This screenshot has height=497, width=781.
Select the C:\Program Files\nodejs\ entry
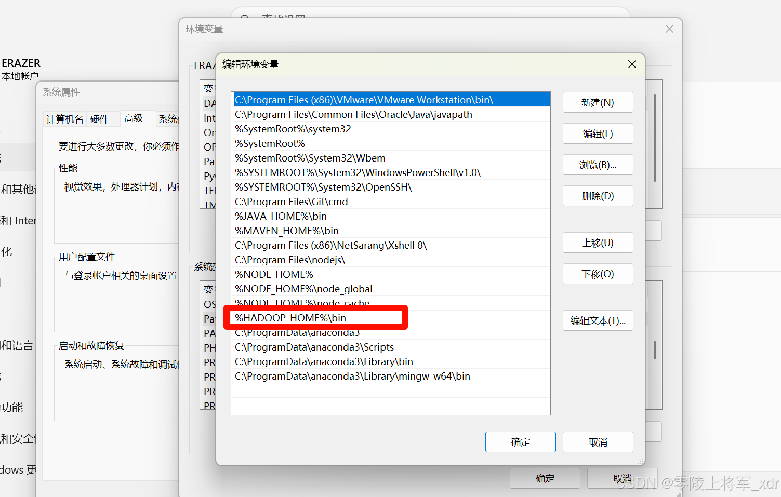(391, 260)
